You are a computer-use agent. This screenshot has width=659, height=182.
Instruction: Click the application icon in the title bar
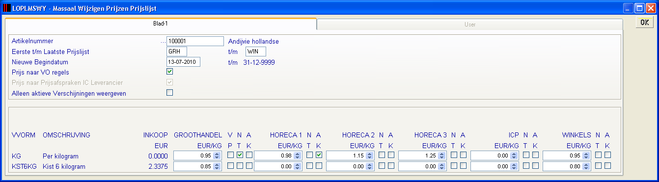(x=6, y=8)
